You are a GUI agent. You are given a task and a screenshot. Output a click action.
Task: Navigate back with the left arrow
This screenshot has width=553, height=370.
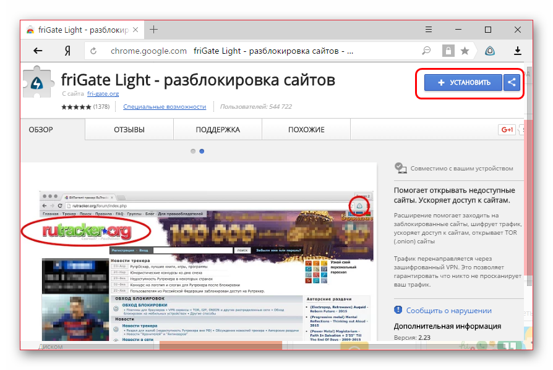click(x=37, y=51)
